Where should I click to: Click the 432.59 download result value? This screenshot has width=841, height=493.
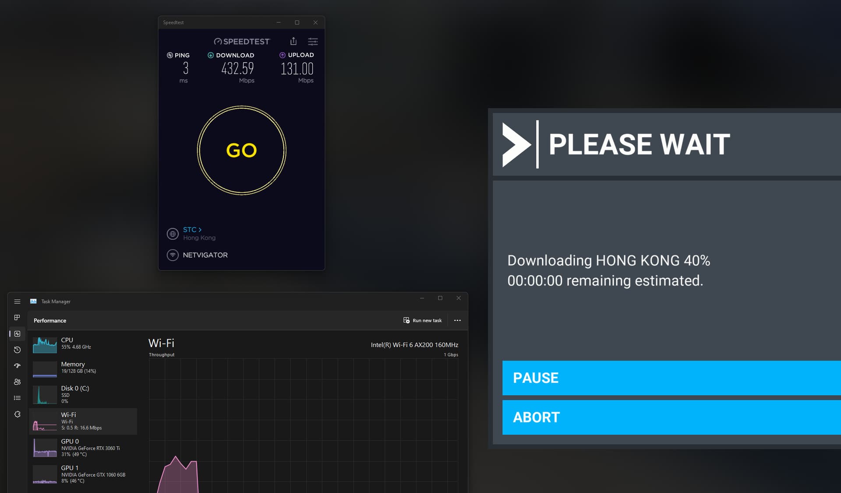[x=237, y=68]
